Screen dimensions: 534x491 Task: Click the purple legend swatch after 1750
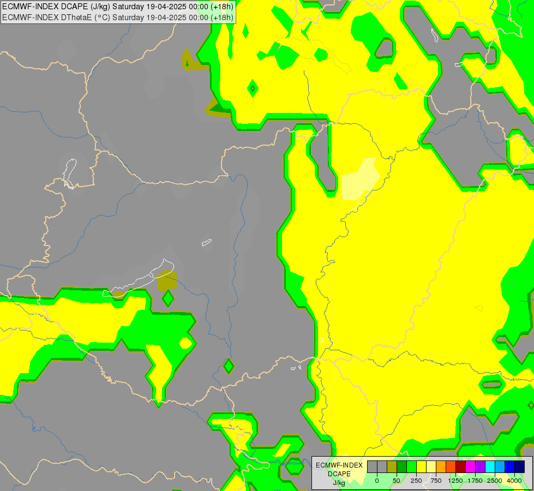[480, 466]
